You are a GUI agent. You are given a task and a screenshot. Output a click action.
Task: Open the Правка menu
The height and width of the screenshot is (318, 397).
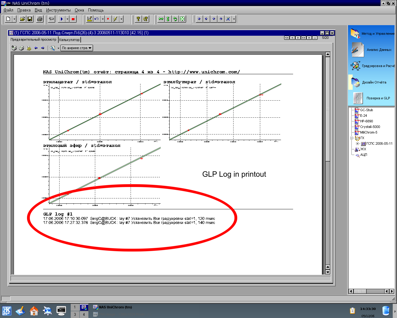(24, 10)
